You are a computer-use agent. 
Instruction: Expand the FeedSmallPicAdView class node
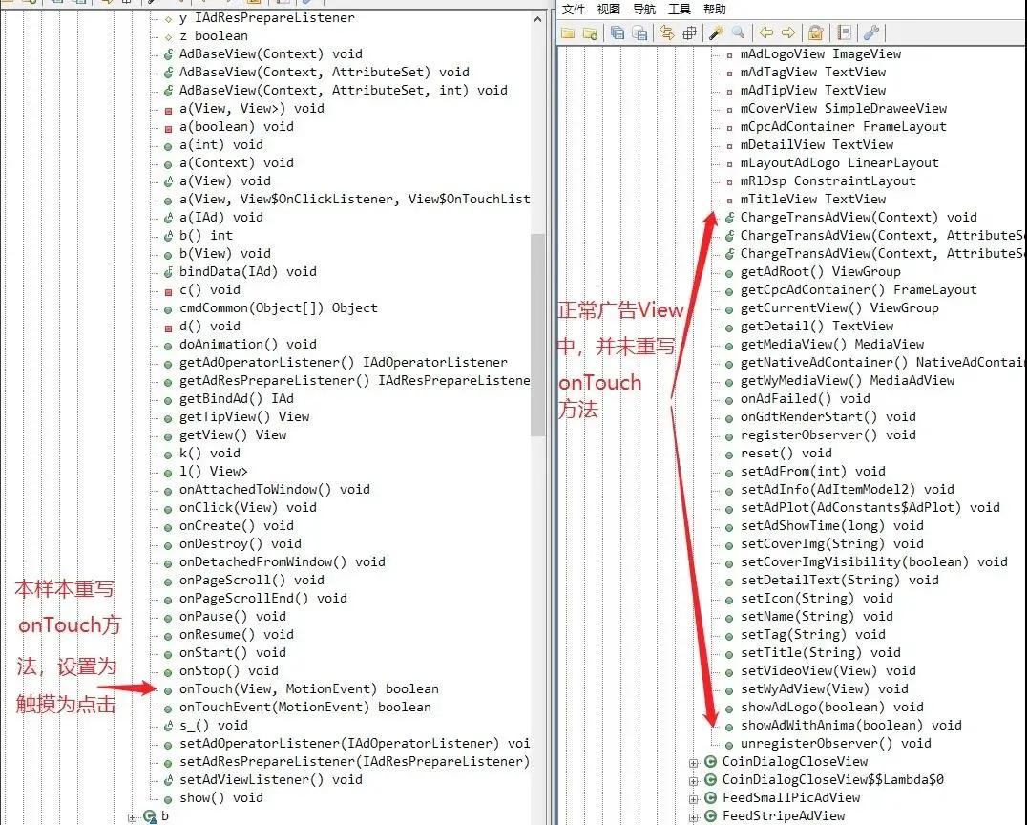pos(693,799)
